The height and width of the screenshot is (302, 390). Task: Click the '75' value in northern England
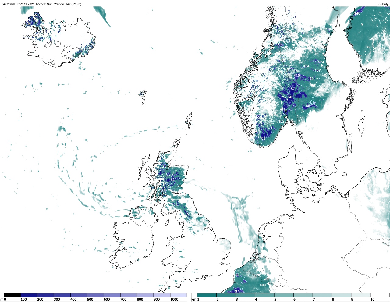coord(187,214)
